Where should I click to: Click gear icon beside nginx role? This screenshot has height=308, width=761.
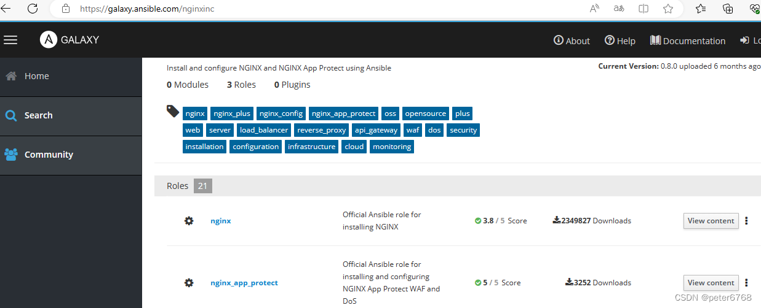click(x=189, y=221)
